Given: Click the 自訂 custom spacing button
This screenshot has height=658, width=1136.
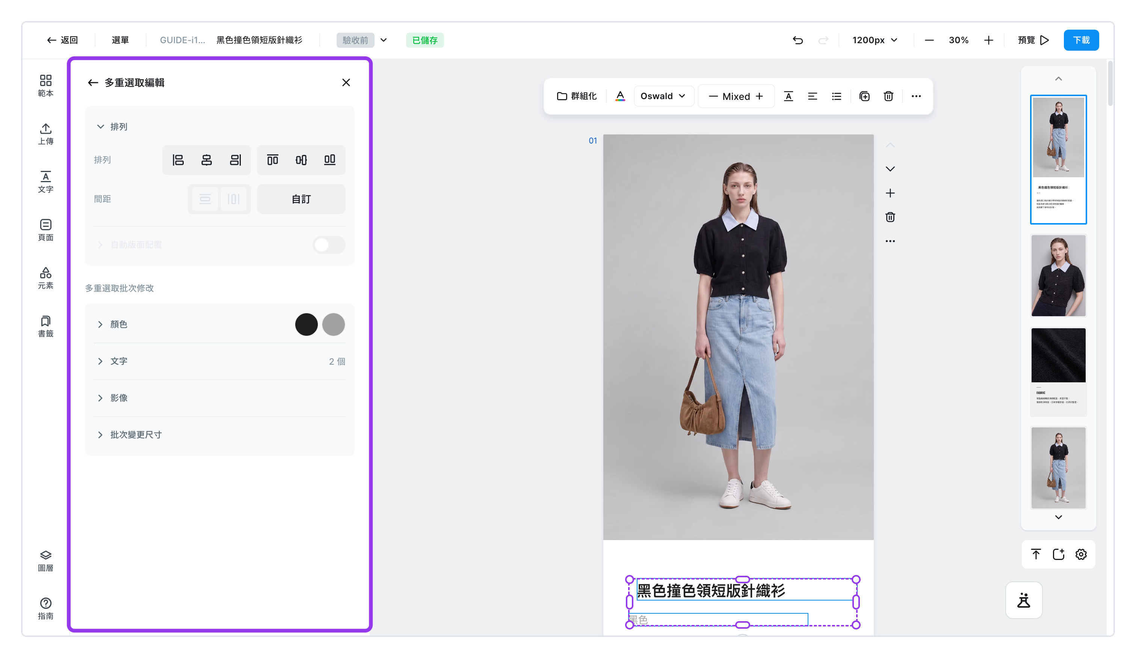Looking at the screenshot, I should (301, 199).
